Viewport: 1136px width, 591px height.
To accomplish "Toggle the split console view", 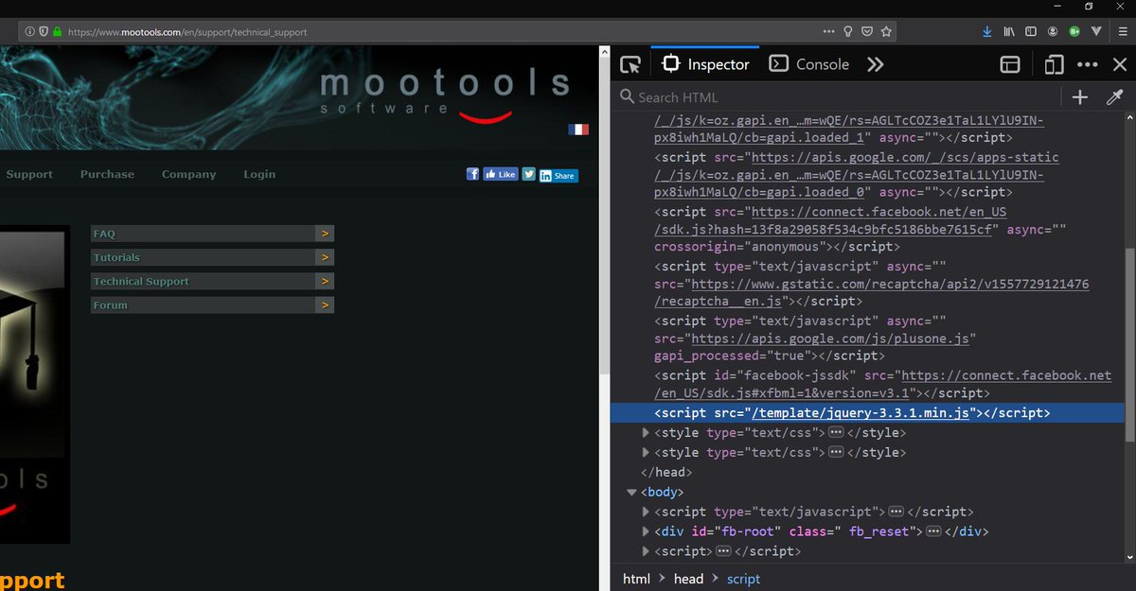I will point(1009,63).
